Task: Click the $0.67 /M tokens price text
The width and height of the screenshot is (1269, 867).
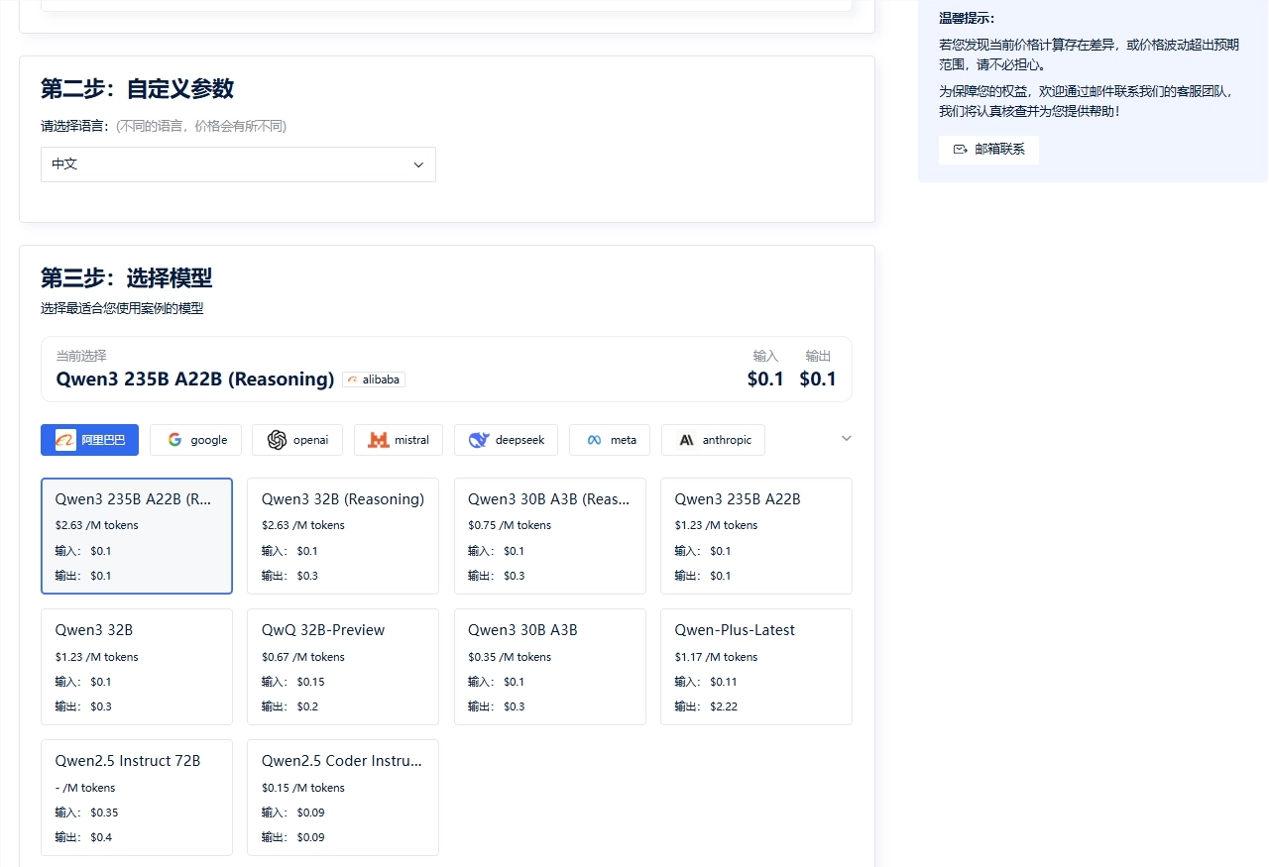Action: pos(303,657)
